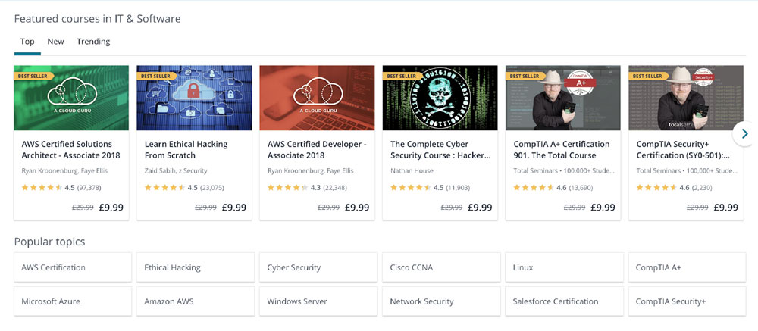Open the Linux topic
This screenshot has width=758, height=331.
564,267
